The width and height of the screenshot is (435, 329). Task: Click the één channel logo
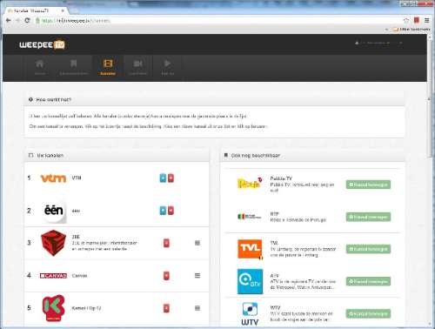click(54, 211)
